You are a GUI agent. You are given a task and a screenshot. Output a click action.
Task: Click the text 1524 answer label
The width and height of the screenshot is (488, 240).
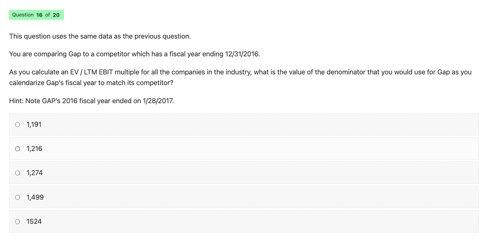34,221
